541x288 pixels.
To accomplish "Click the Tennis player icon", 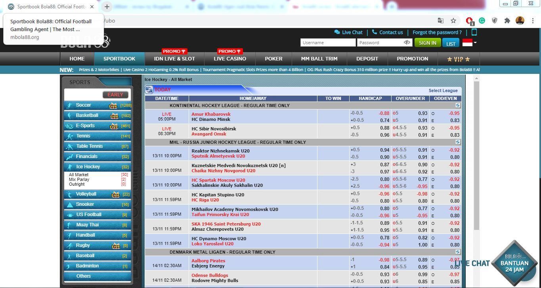I will click(x=70, y=136).
